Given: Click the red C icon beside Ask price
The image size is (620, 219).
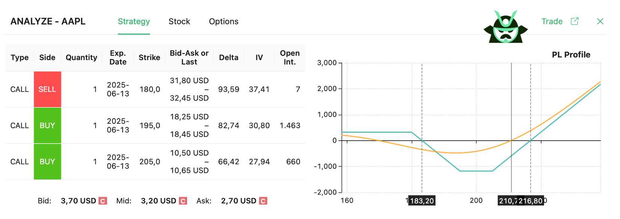Looking at the screenshot, I should (263, 201).
